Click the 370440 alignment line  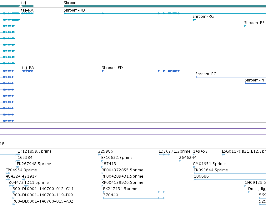point(134,198)
